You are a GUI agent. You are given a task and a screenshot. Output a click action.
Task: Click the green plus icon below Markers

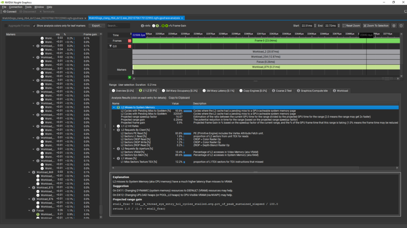coord(130,77)
